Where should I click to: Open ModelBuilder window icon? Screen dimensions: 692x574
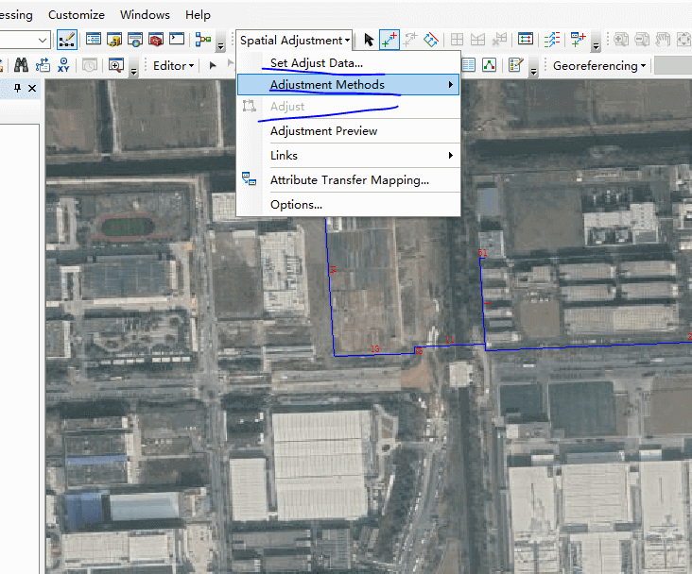point(202,40)
